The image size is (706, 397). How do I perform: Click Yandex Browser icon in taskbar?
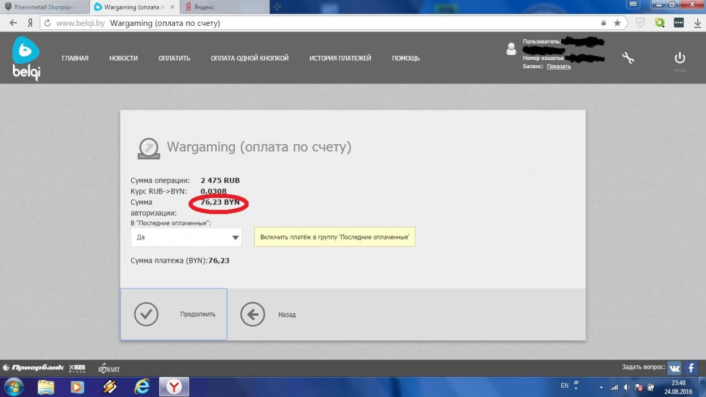175,386
